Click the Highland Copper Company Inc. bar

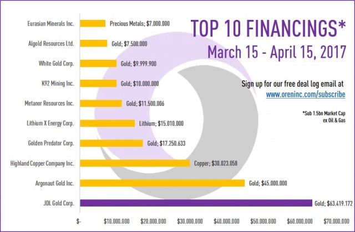135,163
